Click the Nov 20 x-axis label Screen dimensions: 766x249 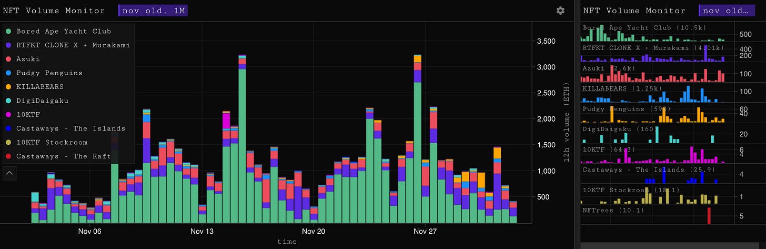point(314,231)
